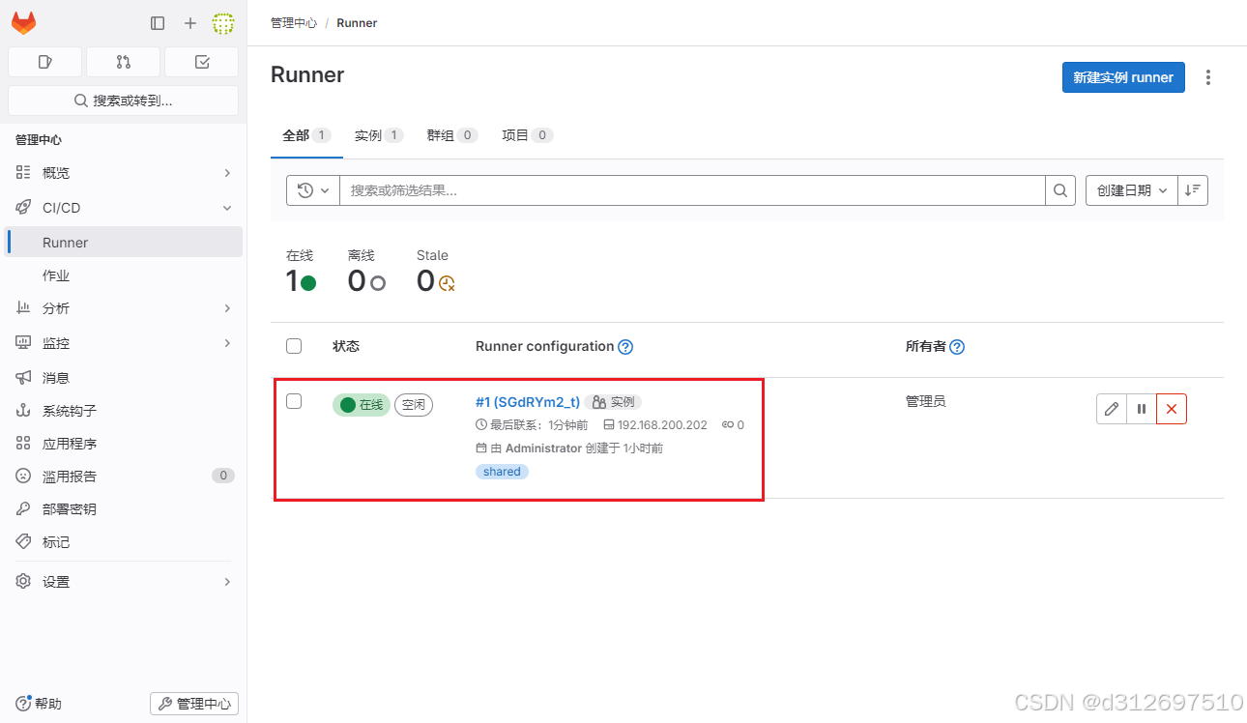The width and height of the screenshot is (1247, 723).
Task: Click the 帮助 button at bottom
Action: tap(39, 704)
